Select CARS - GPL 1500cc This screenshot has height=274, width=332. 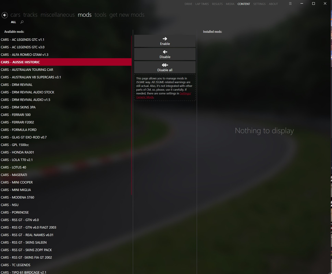66,145
